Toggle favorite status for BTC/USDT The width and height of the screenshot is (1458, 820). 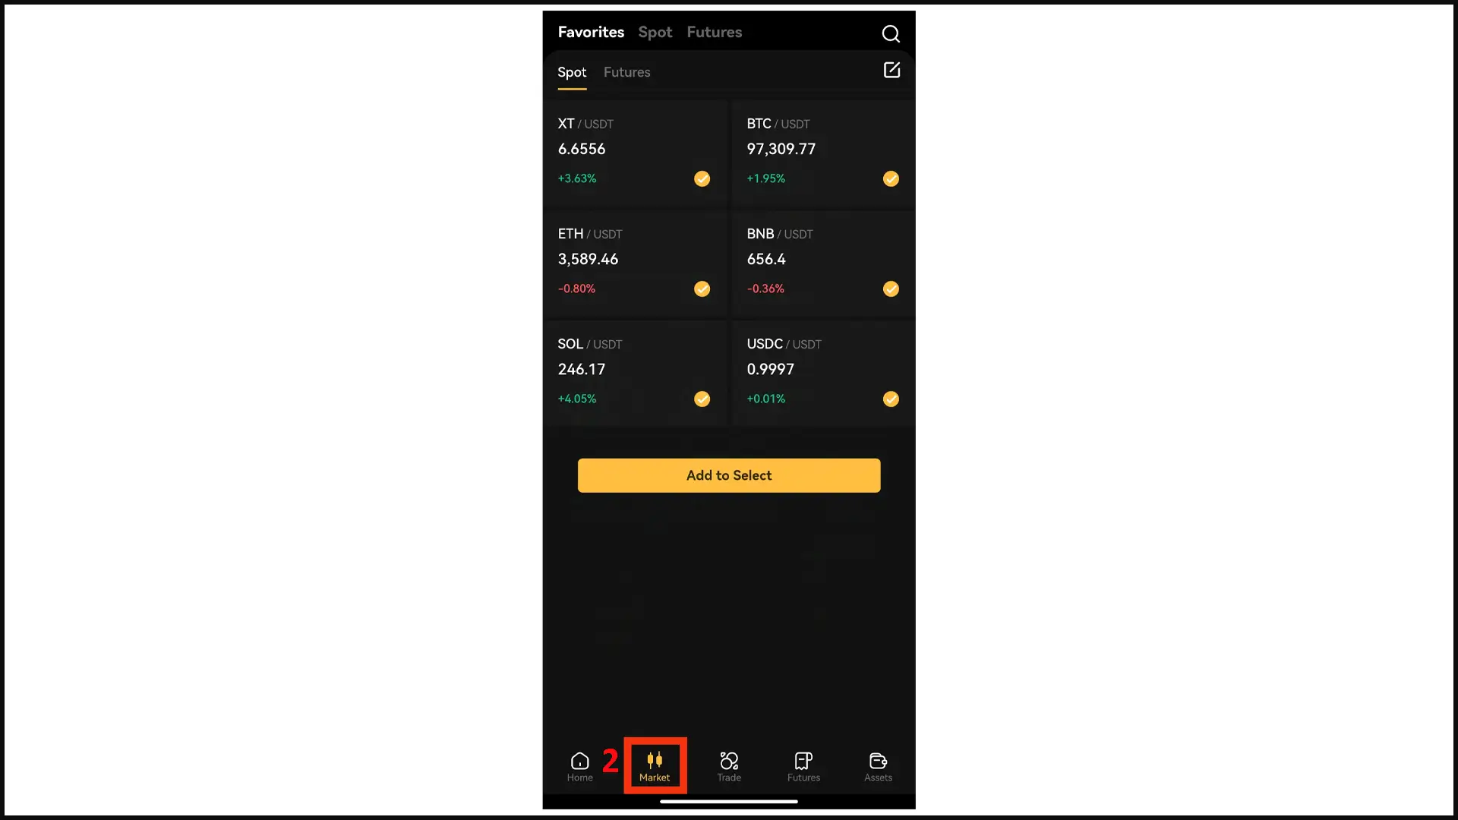click(890, 178)
